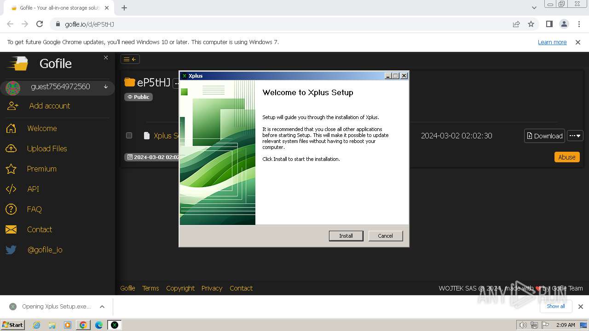Open the @gofile_io Twitter link

coord(45,250)
